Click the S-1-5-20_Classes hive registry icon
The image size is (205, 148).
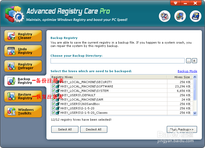[58, 113]
